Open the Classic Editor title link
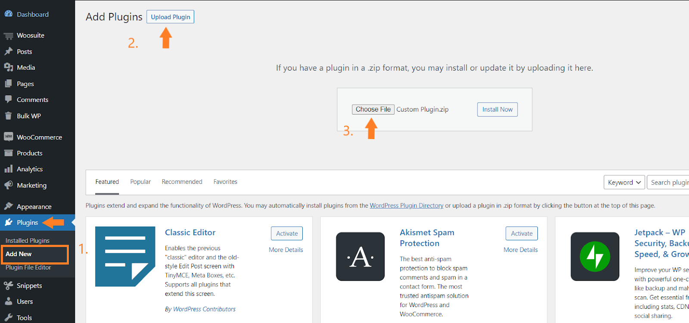 tap(190, 233)
